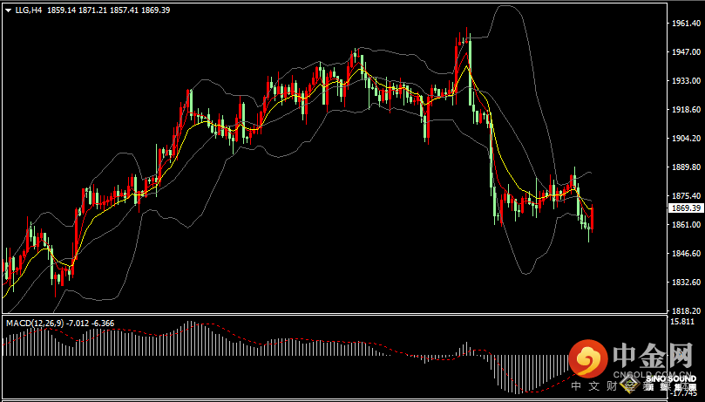Click the 1846.60 price axis label
The height and width of the screenshot is (402, 705).
pos(686,254)
